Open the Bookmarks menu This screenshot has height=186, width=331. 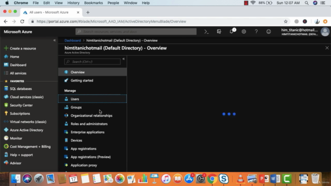pyautogui.click(x=93, y=3)
